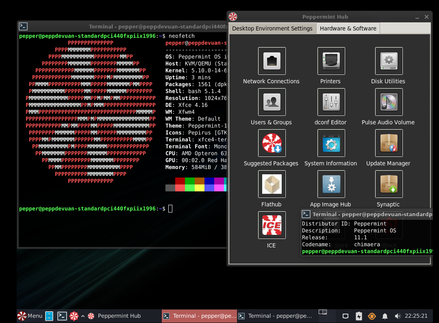Open the Printers settings icon
The image size is (439, 323).
pos(331,61)
